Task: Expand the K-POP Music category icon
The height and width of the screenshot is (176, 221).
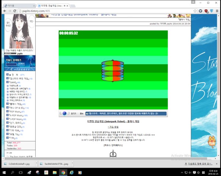Action: (7, 115)
